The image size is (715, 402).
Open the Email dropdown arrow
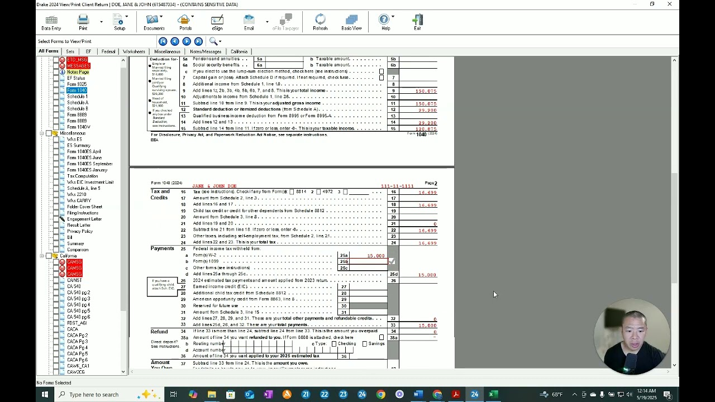point(267,22)
